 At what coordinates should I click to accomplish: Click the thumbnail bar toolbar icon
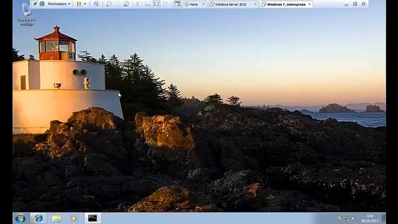(x=147, y=4)
